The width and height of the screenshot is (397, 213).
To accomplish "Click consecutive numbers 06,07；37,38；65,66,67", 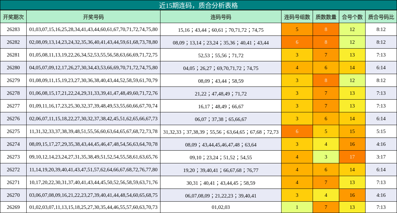I will (221, 119).
